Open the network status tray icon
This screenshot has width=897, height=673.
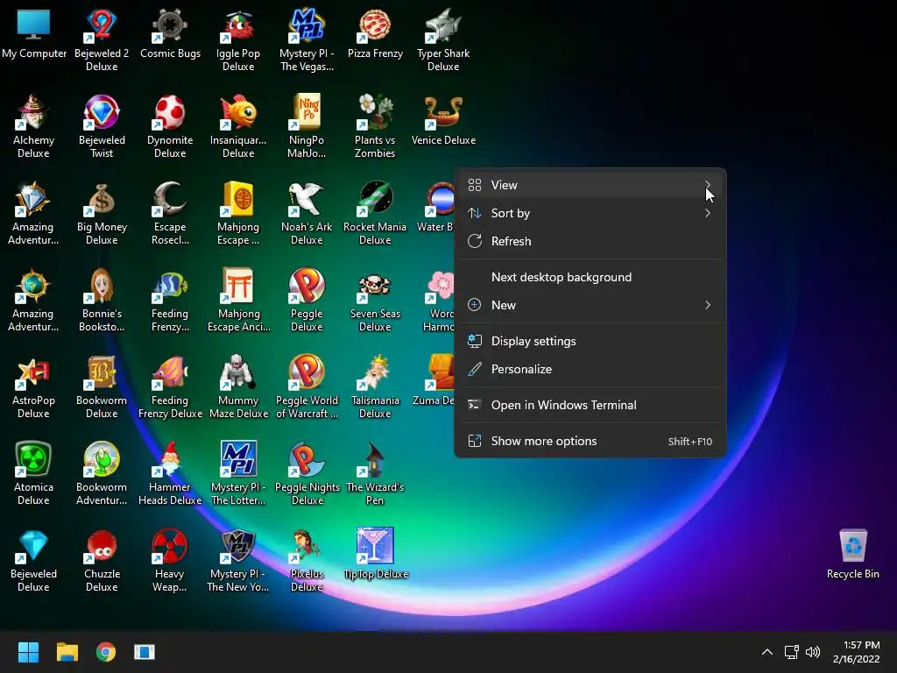[791, 652]
